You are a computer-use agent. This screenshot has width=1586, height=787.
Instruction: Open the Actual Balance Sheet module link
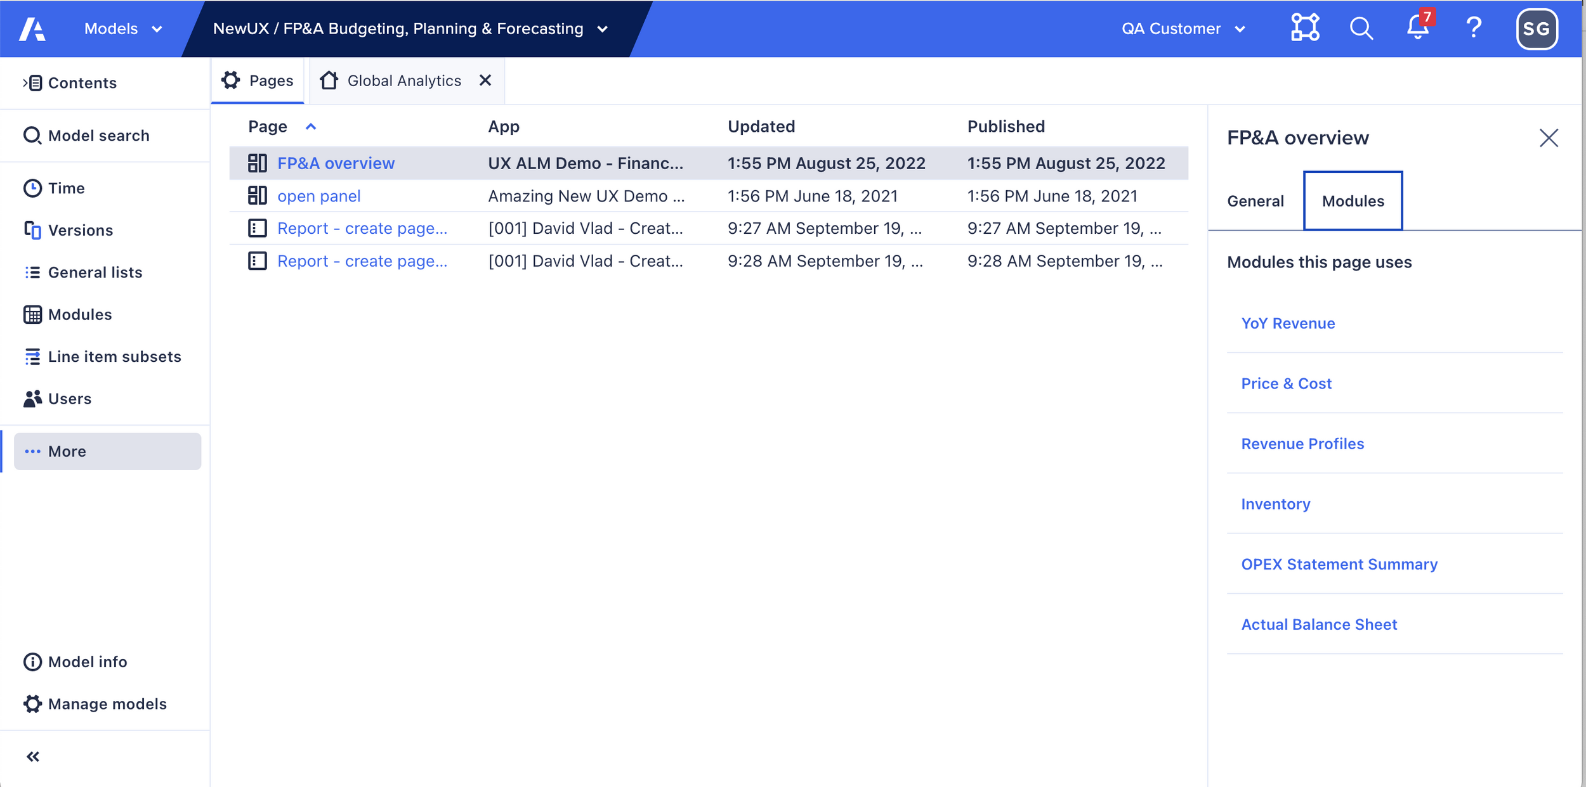click(1319, 624)
